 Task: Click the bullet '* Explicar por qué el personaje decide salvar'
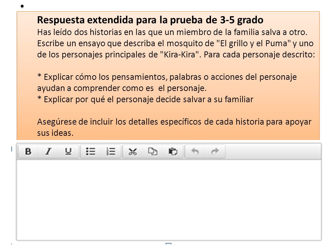[122, 99]
